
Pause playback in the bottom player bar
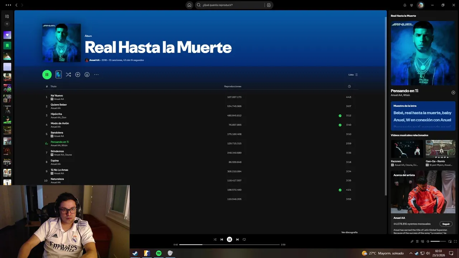tap(229, 239)
